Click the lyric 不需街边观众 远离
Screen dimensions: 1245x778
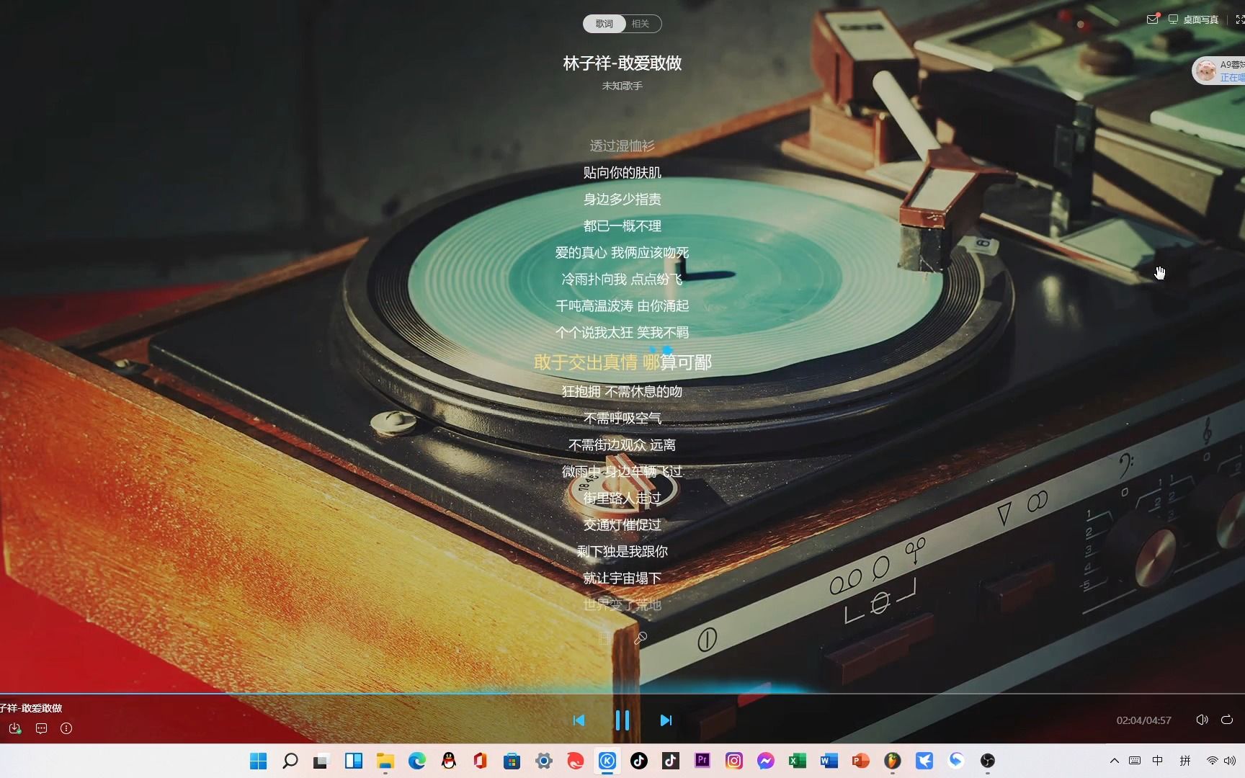coord(622,444)
